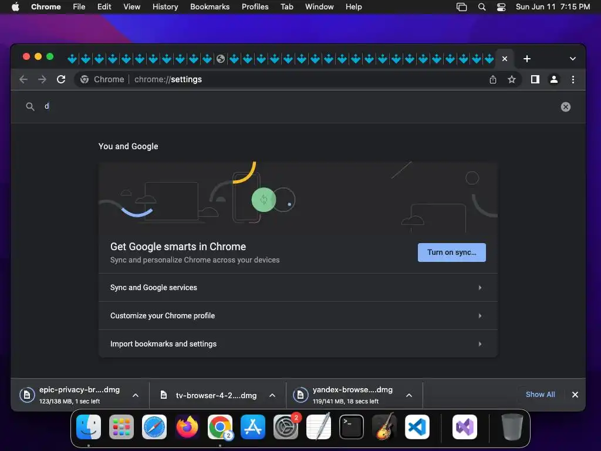Open the Help menu
The width and height of the screenshot is (601, 451).
tap(353, 6)
